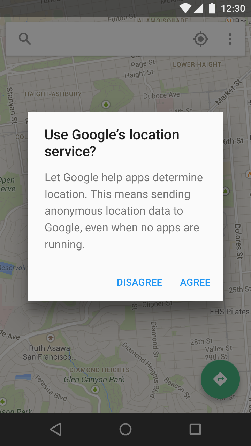Tap the Lower Haight neighborhood label
251x446 pixels.
(x=197, y=64)
